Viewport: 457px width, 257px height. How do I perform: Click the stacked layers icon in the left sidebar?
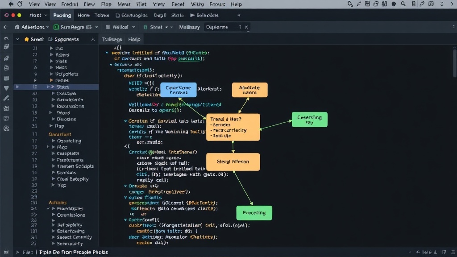coord(6,78)
